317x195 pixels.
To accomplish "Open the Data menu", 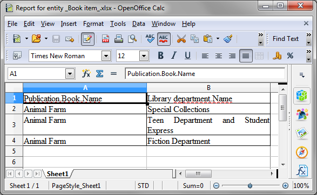I will click(139, 24).
